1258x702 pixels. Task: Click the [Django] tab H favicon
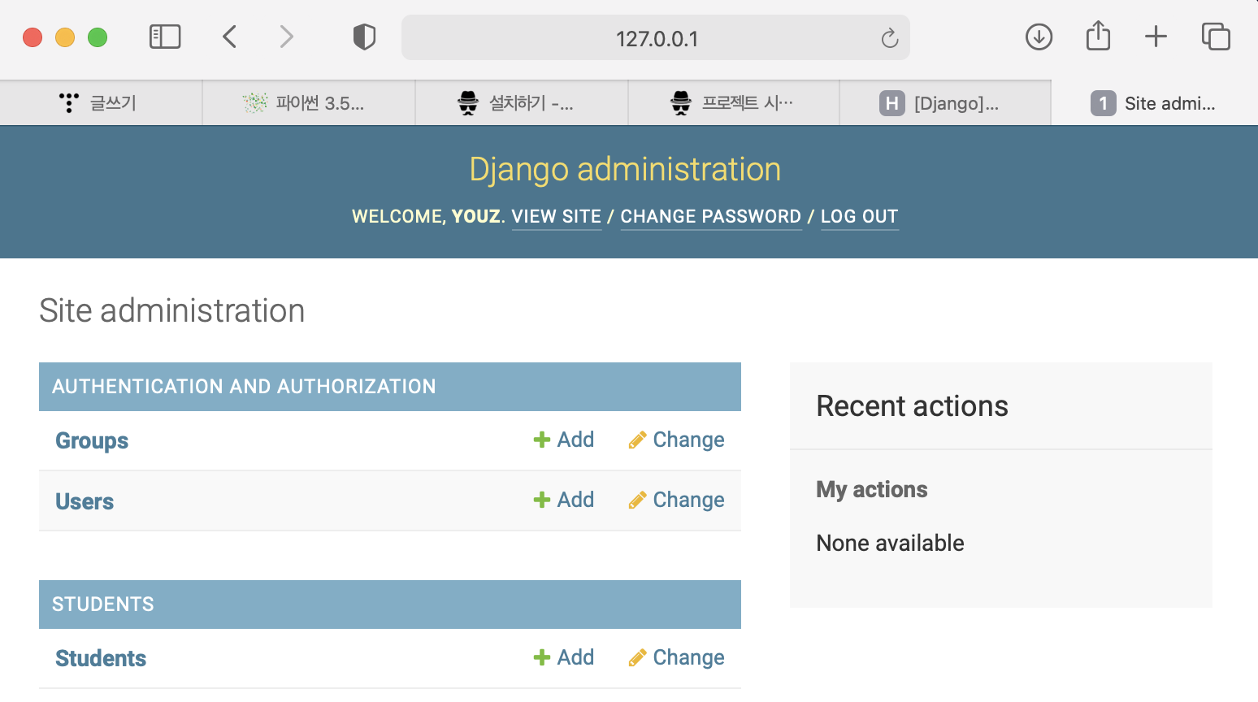[892, 103]
